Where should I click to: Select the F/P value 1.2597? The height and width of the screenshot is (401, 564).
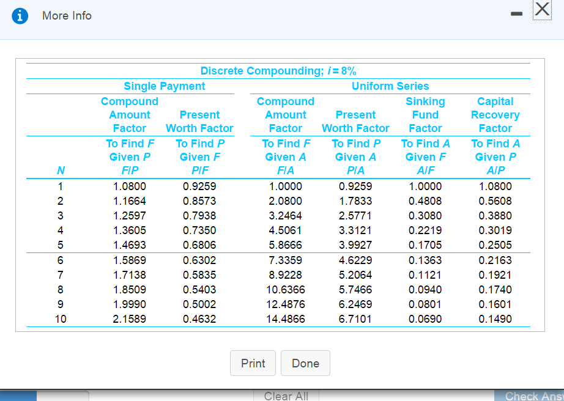click(130, 216)
